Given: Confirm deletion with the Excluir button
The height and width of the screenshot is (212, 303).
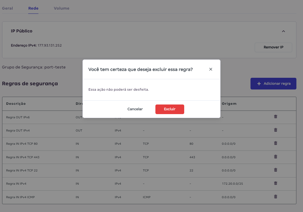Looking at the screenshot, I should pos(169,109).
